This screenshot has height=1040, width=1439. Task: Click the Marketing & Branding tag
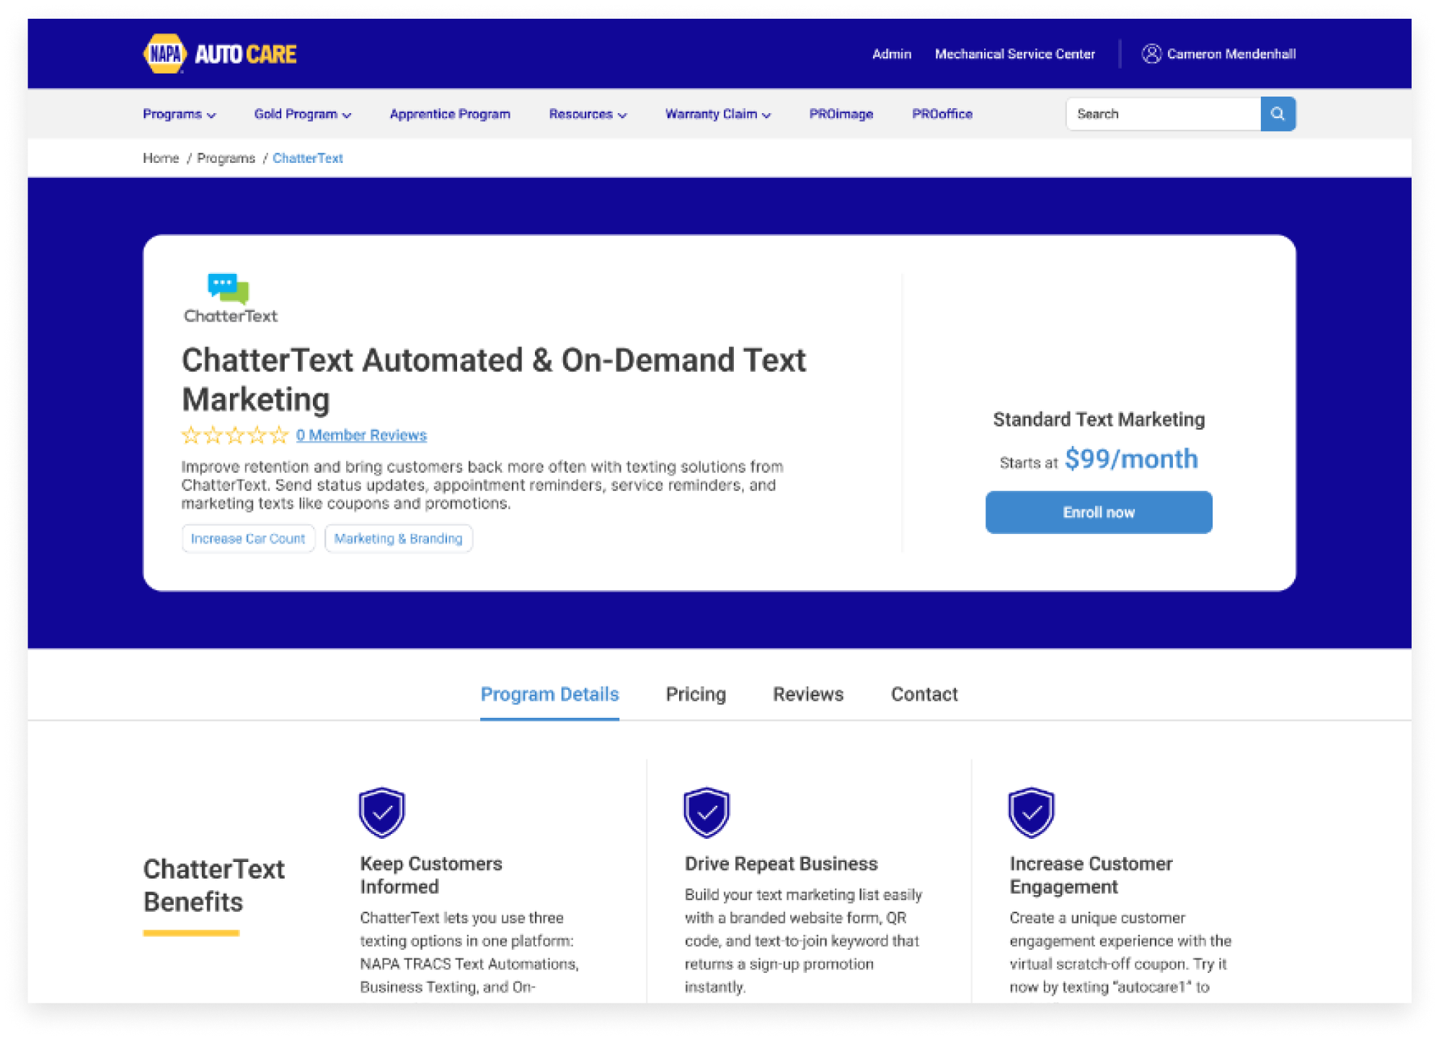398,538
